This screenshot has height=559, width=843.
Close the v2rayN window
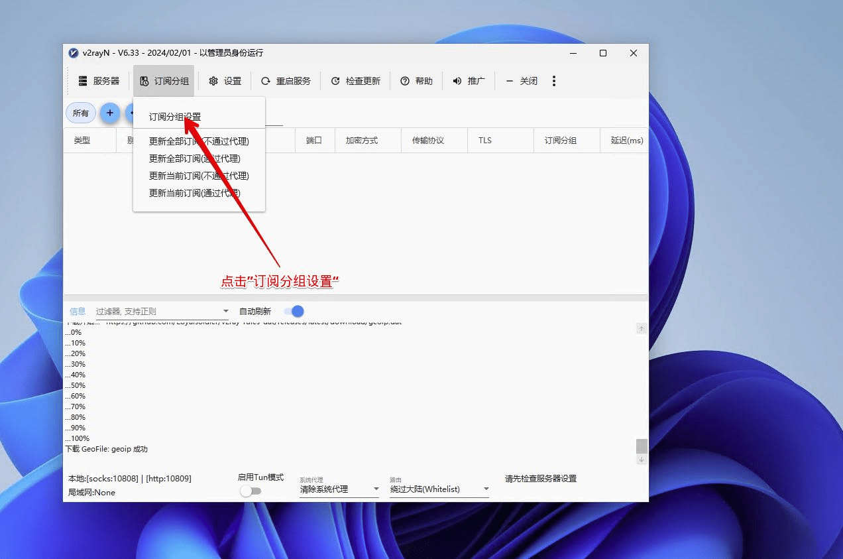point(634,53)
